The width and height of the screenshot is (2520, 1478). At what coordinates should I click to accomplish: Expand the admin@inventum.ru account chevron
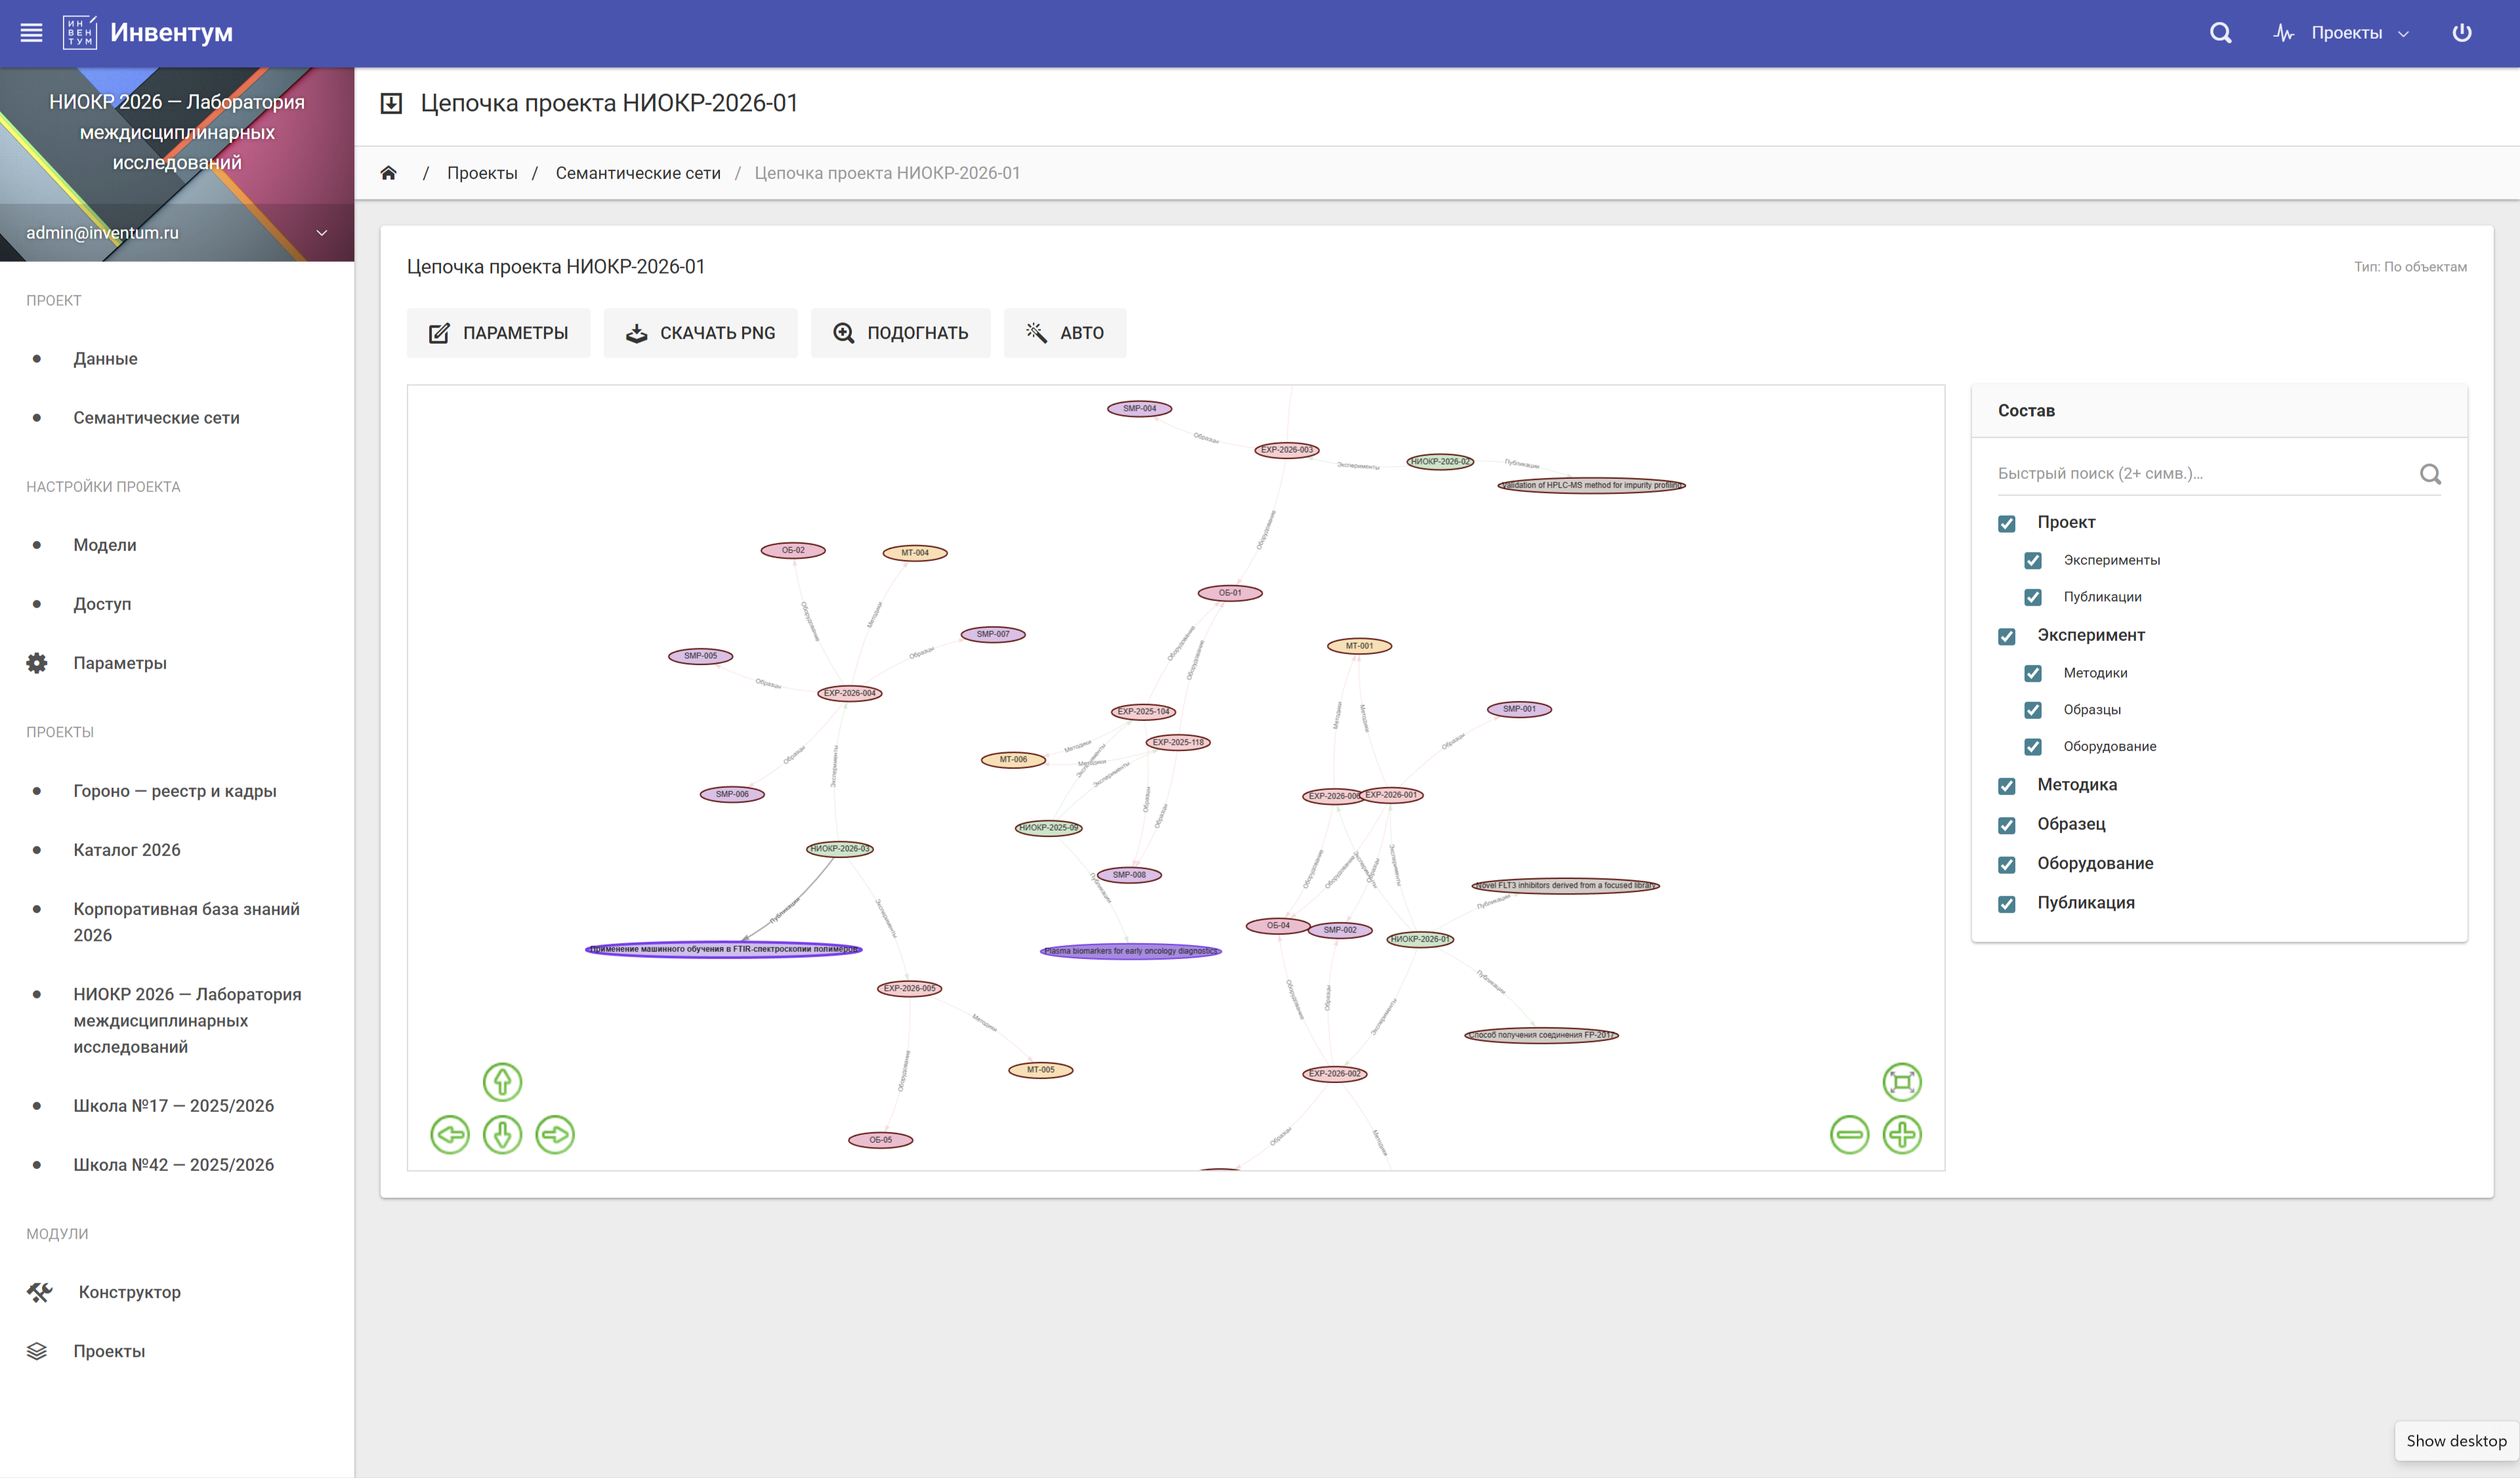[322, 233]
